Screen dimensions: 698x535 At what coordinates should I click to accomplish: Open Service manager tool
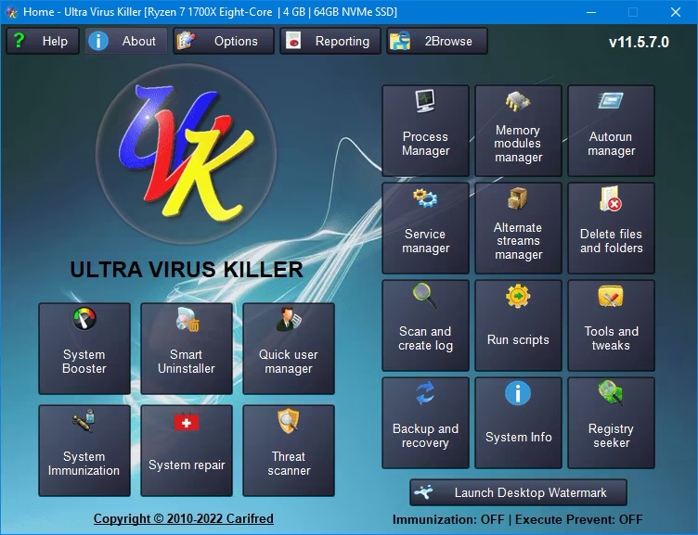click(425, 227)
